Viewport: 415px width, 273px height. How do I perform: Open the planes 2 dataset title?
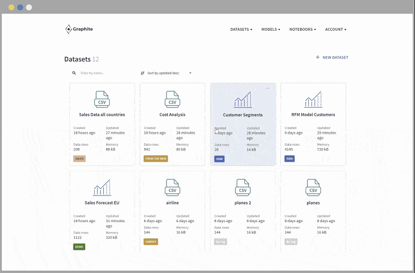[242, 203]
